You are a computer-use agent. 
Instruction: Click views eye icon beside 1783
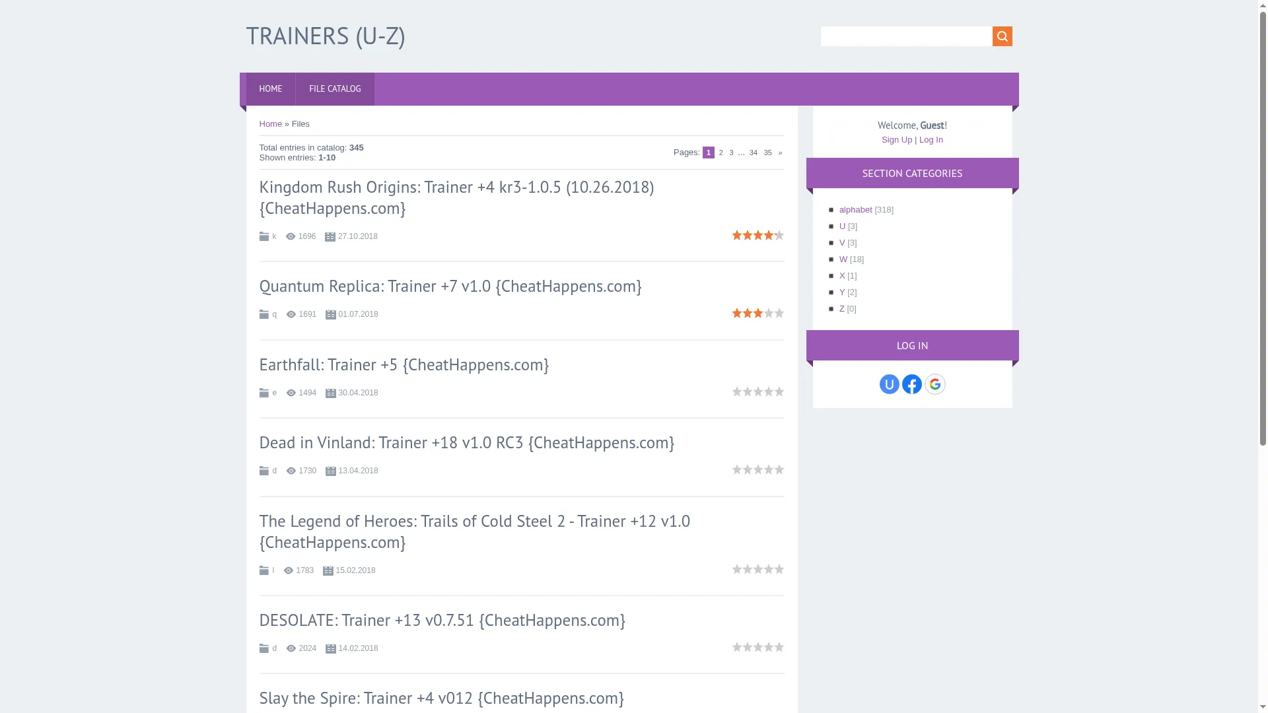click(289, 570)
